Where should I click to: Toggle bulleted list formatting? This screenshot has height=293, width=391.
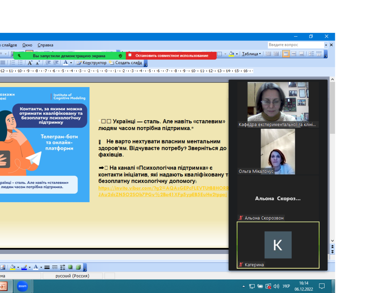tap(20, 63)
